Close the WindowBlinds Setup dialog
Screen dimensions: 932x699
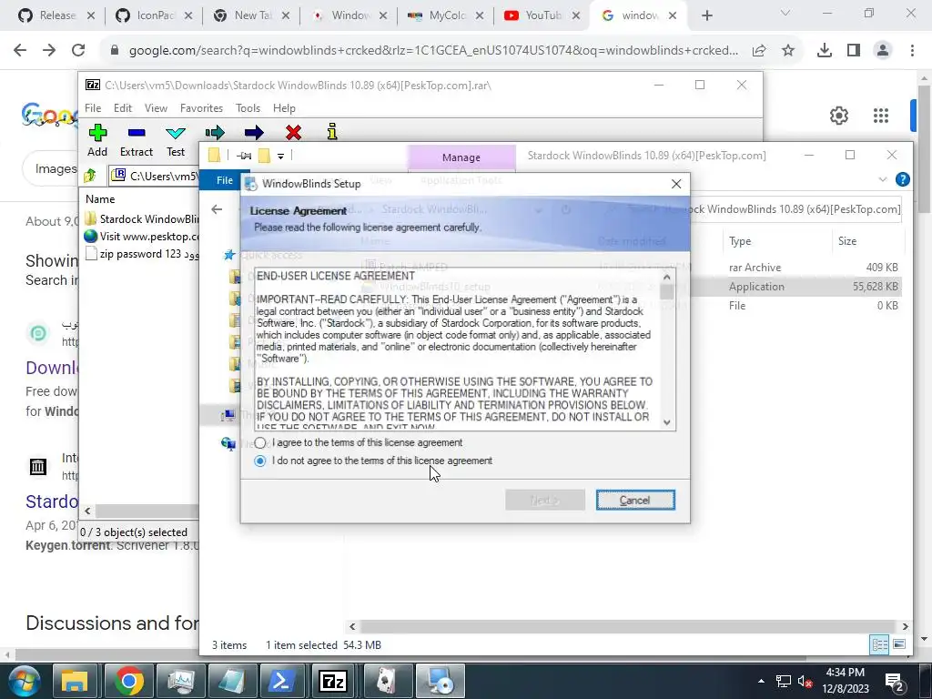[676, 184]
